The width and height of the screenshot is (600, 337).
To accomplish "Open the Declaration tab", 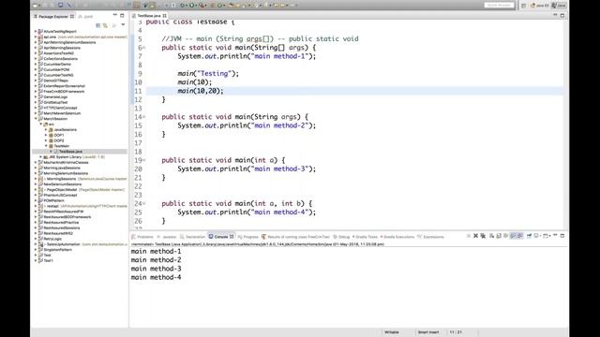I will (192, 237).
